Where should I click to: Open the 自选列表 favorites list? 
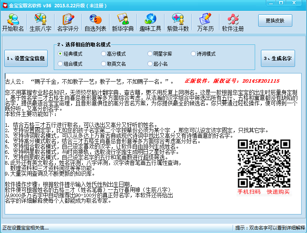pyautogui.click(x=95, y=22)
